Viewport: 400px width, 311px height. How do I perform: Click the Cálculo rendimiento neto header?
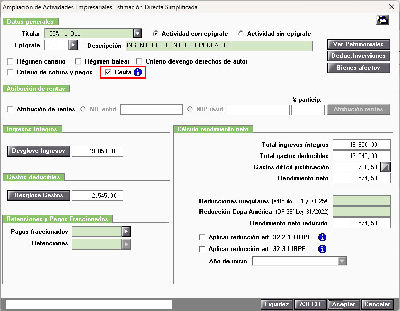(213, 129)
